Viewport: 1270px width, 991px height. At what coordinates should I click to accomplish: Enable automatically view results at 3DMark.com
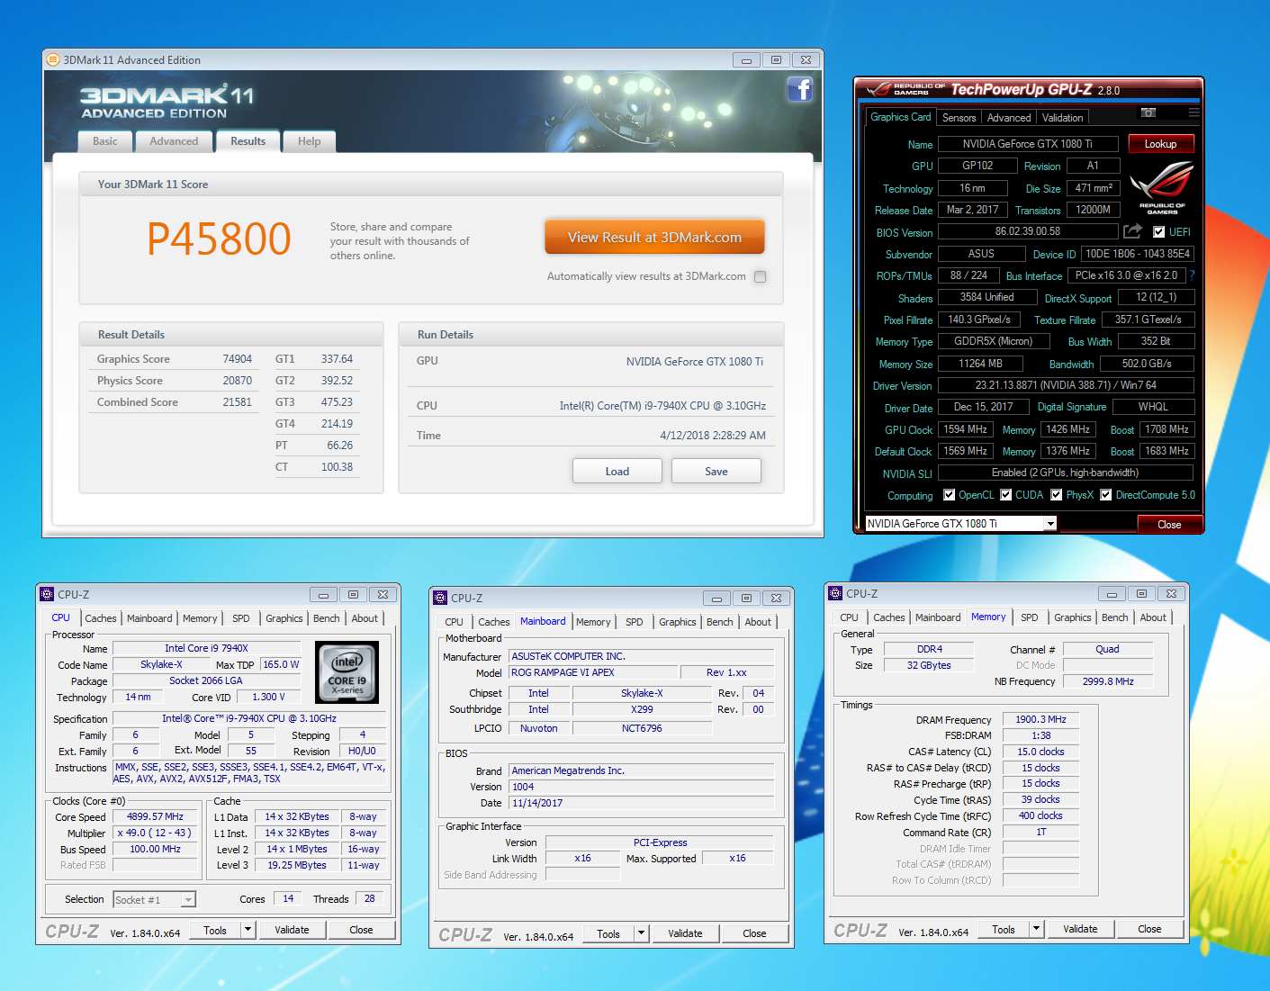(x=761, y=277)
